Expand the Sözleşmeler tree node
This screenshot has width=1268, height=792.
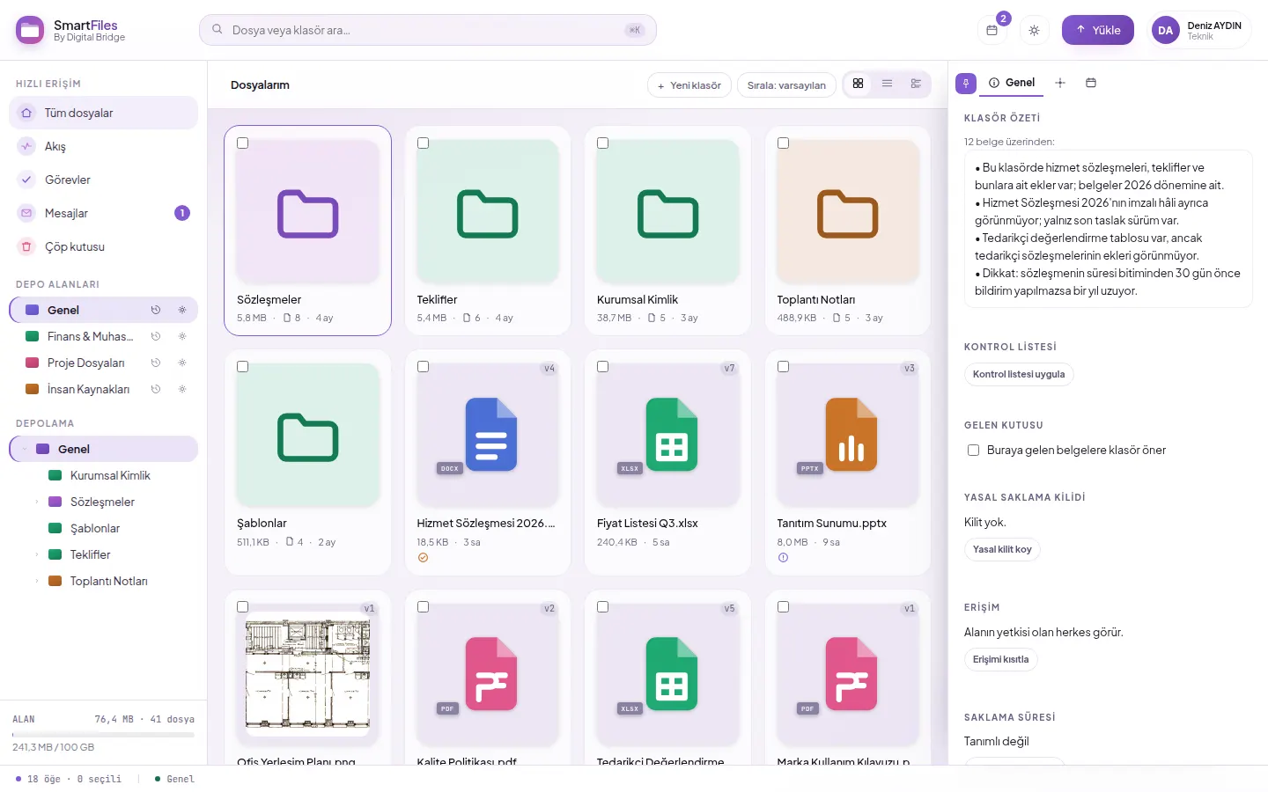tap(36, 502)
